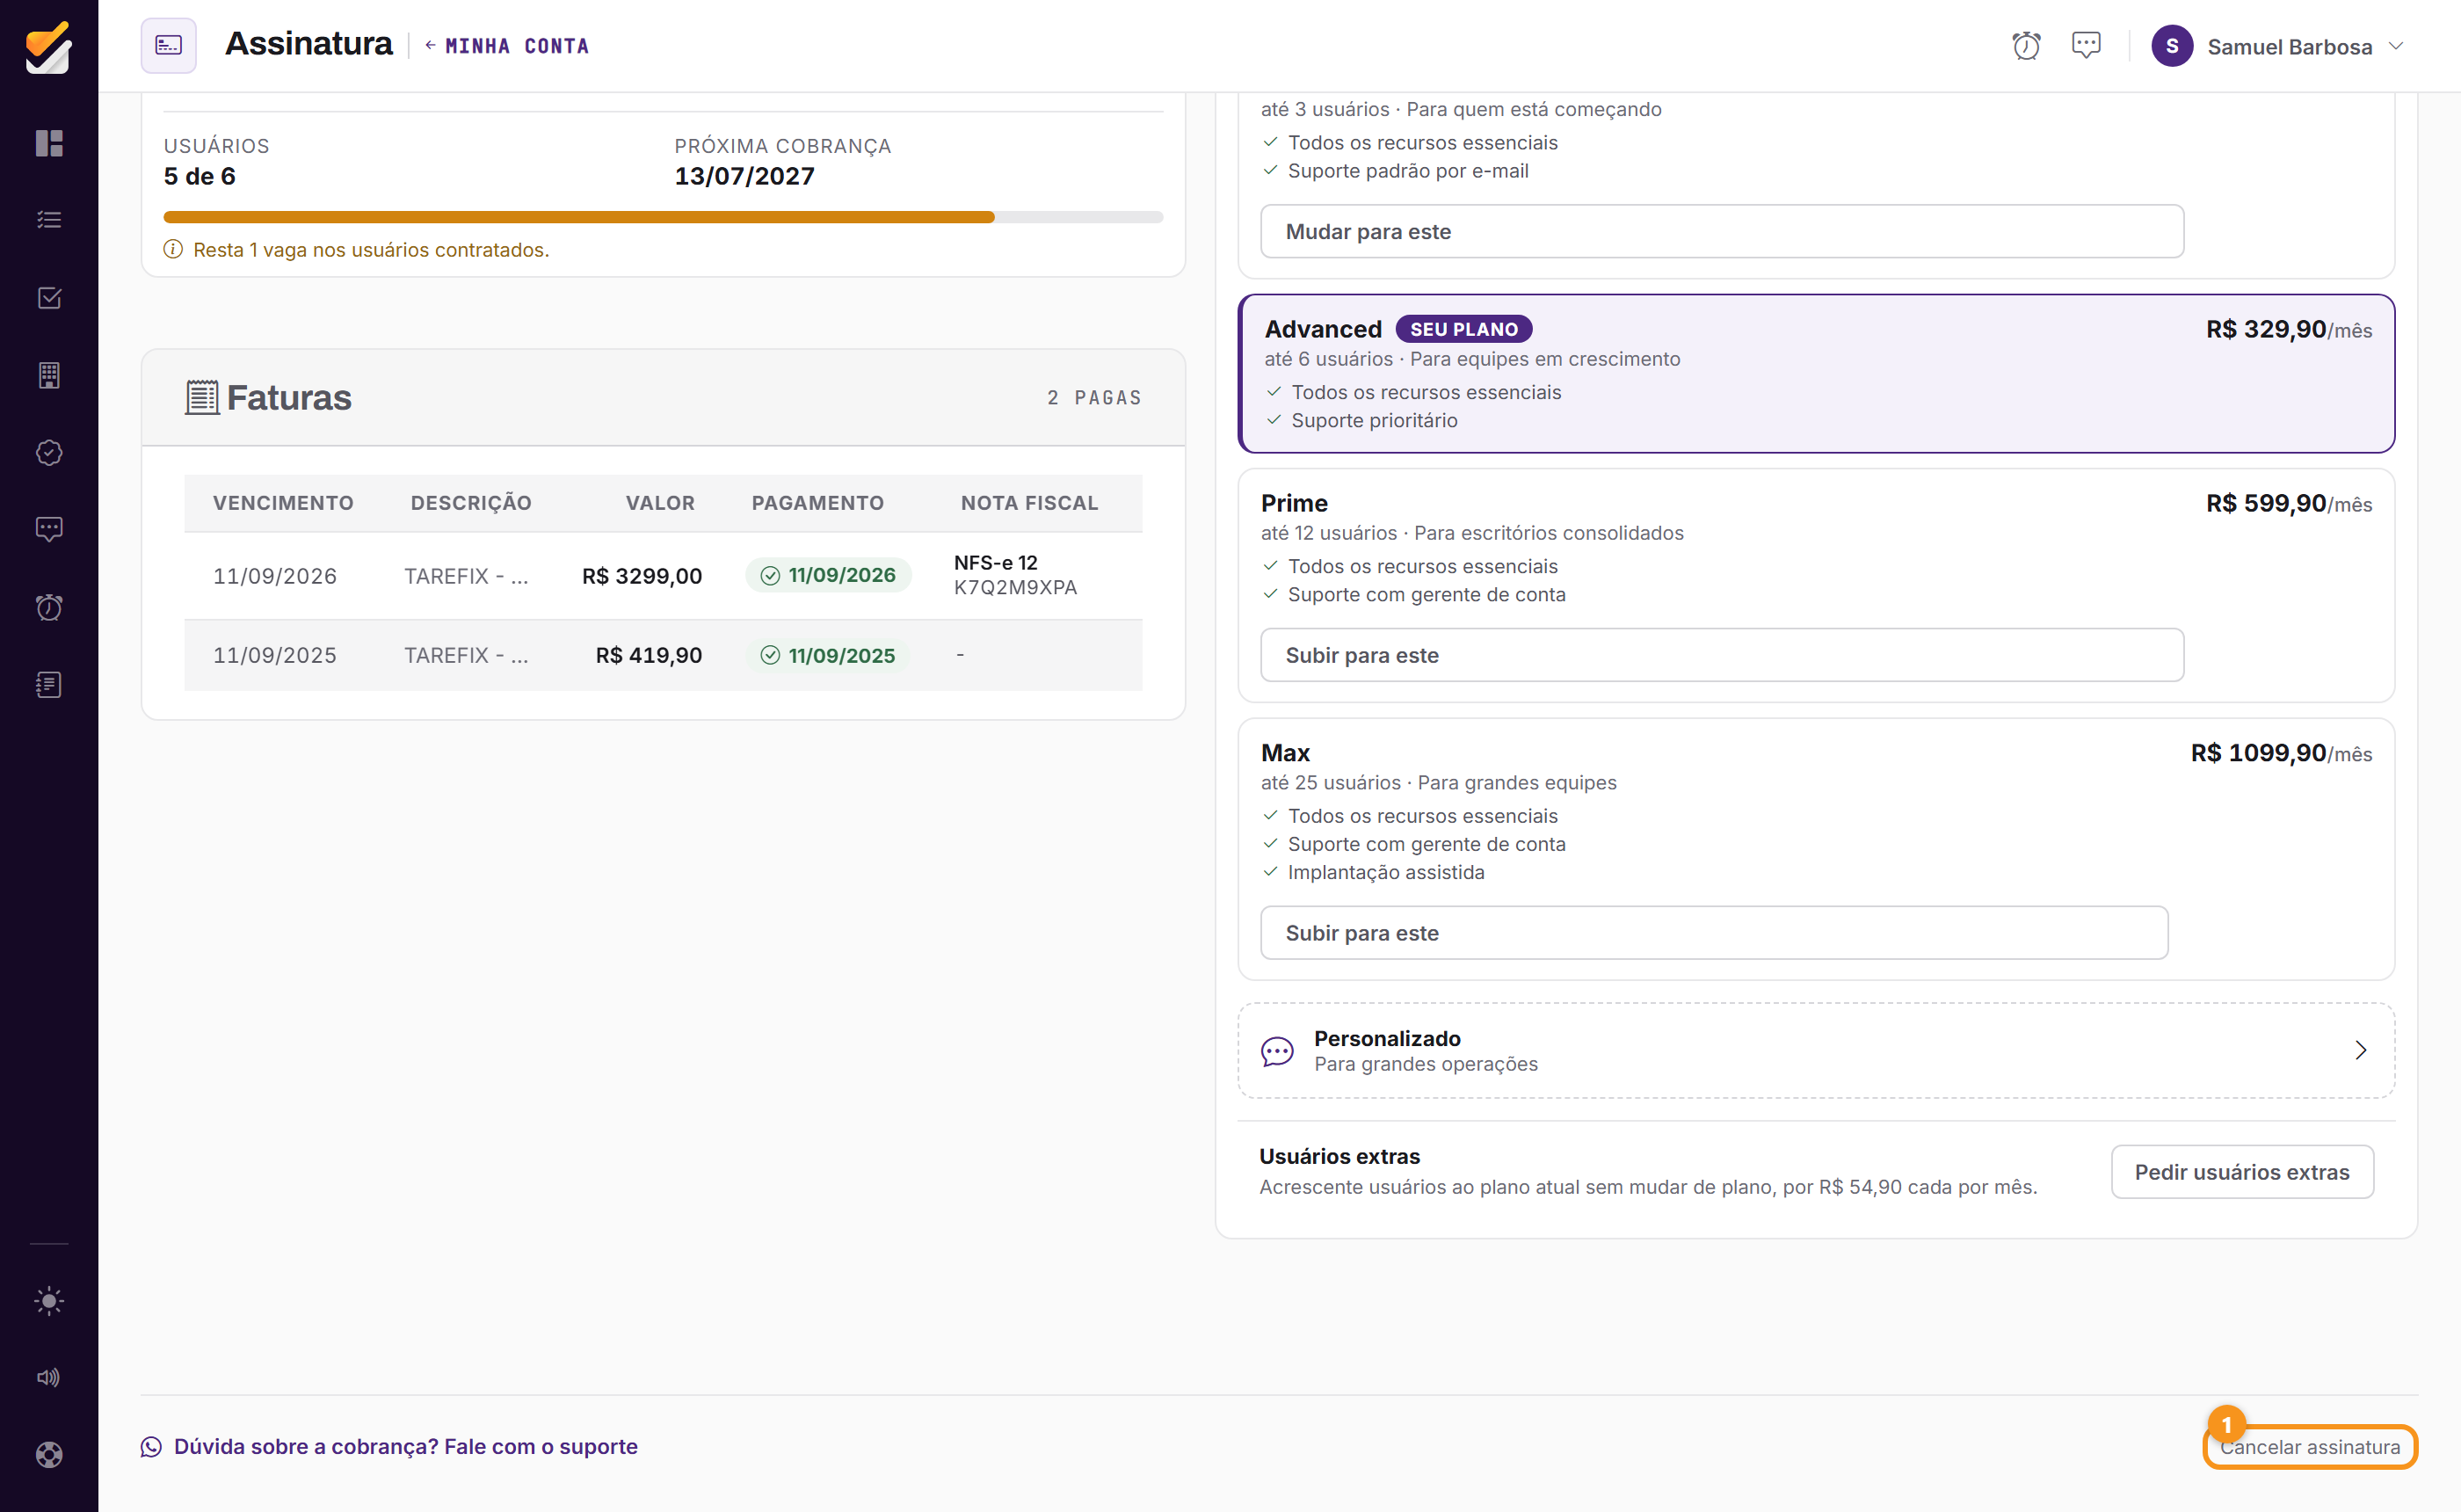The height and width of the screenshot is (1512, 2461).
Task: Click Cancelar assinatura
Action: 2310,1447
